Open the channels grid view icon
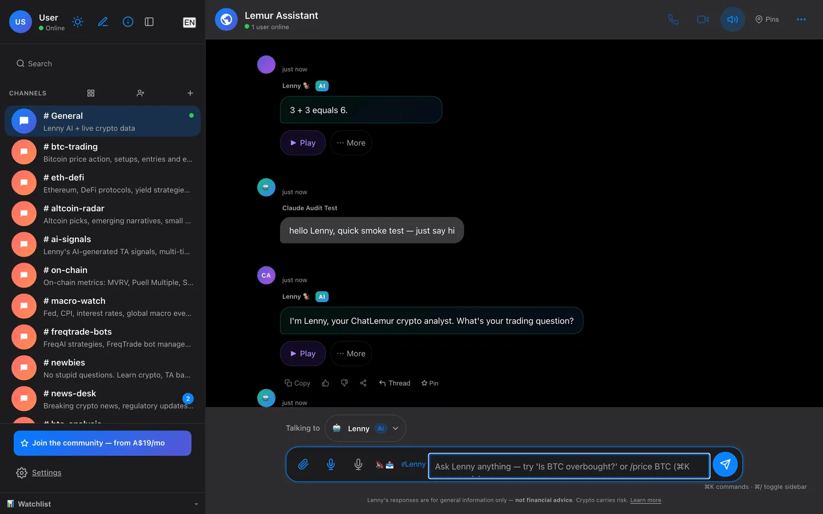The width and height of the screenshot is (823, 514). 91,93
